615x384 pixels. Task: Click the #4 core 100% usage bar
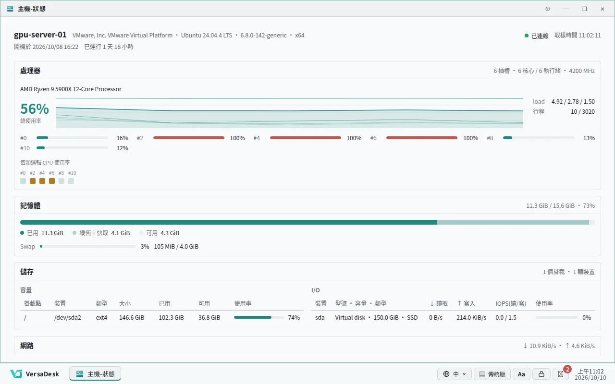coord(306,138)
